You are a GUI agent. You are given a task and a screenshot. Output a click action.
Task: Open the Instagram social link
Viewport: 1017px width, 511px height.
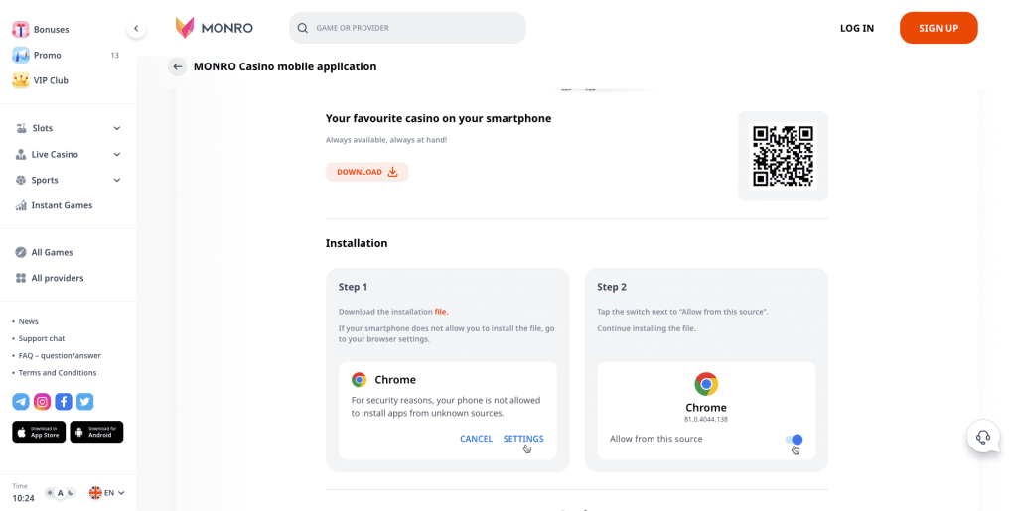point(42,402)
